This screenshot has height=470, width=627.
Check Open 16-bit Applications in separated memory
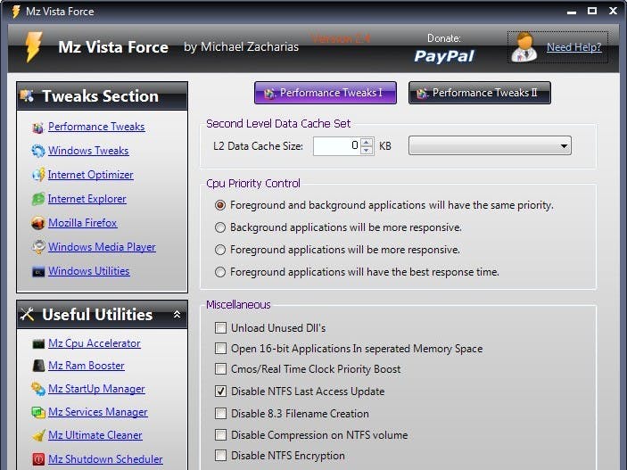(220, 349)
